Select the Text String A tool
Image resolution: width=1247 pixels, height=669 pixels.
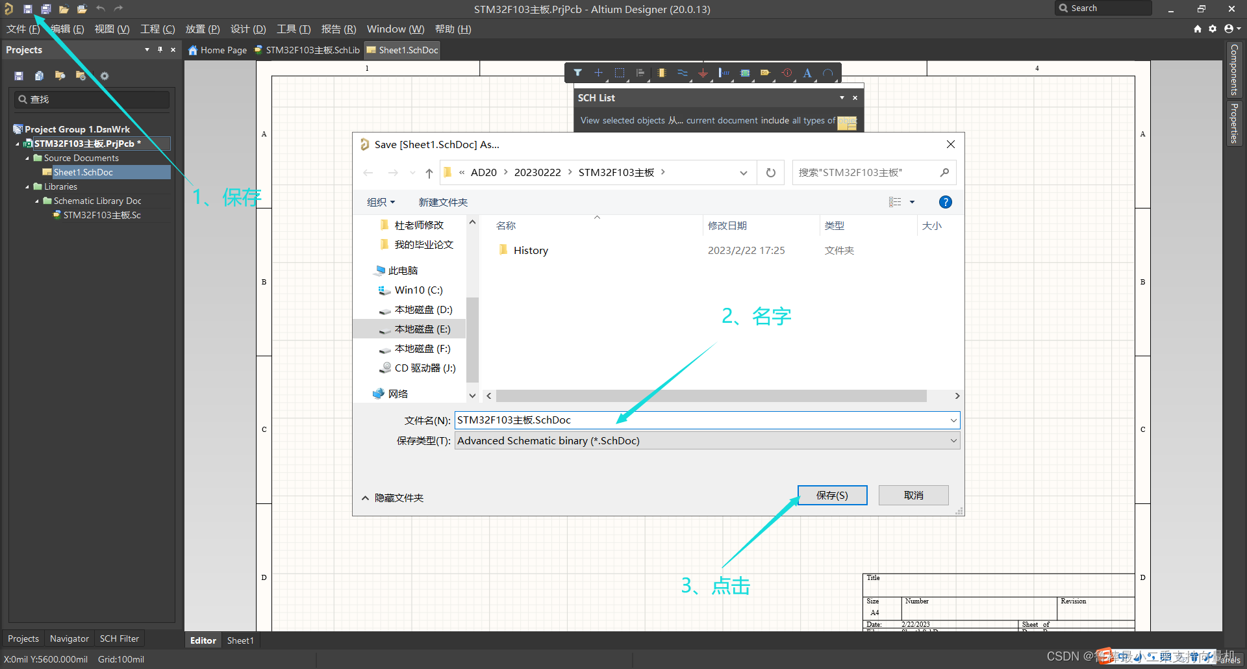coord(807,73)
